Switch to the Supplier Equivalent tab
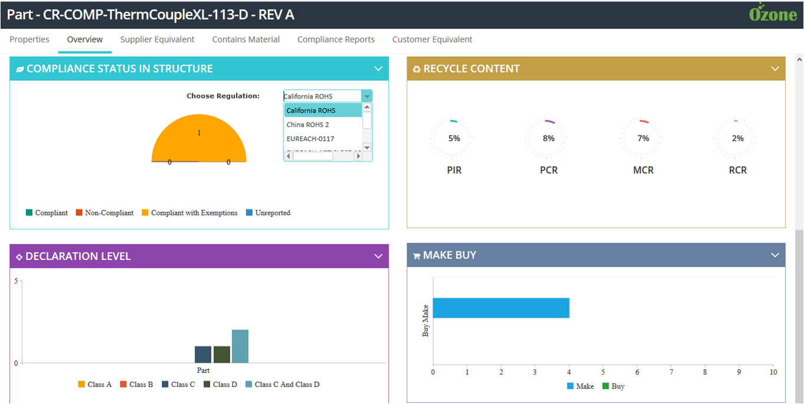The image size is (804, 404). [x=157, y=40]
